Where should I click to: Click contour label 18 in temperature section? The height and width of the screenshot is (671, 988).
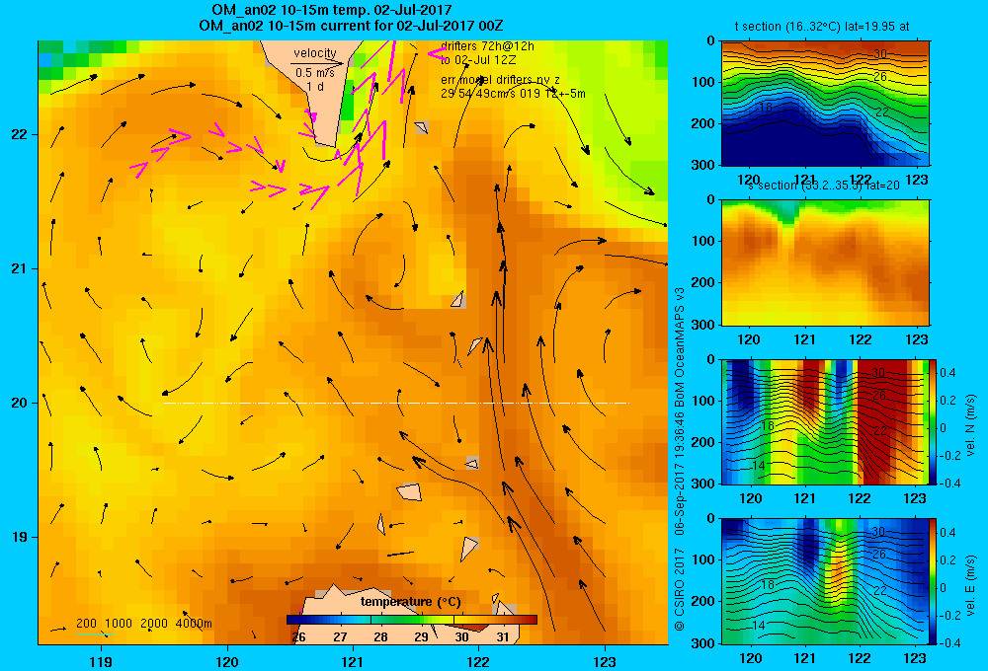(x=765, y=107)
